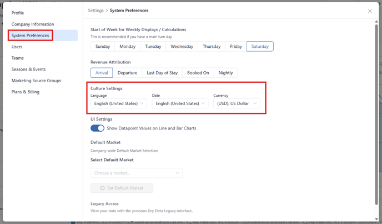Click the scrollbar down arrow
The height and width of the screenshot is (224, 382).
376,219
